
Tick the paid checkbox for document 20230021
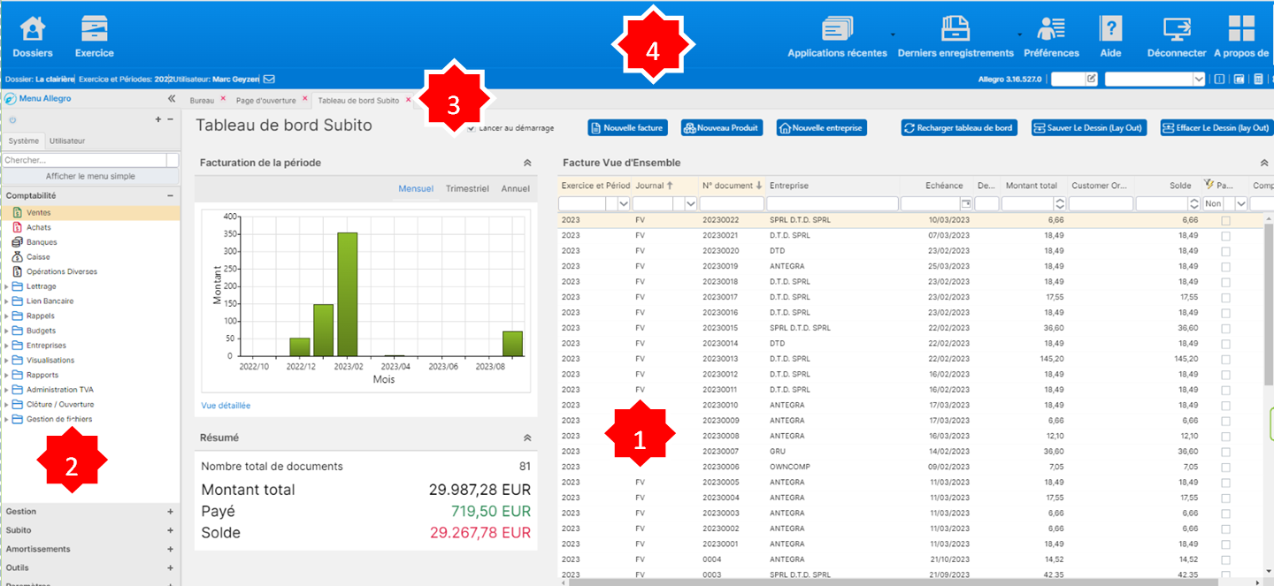point(1225,235)
